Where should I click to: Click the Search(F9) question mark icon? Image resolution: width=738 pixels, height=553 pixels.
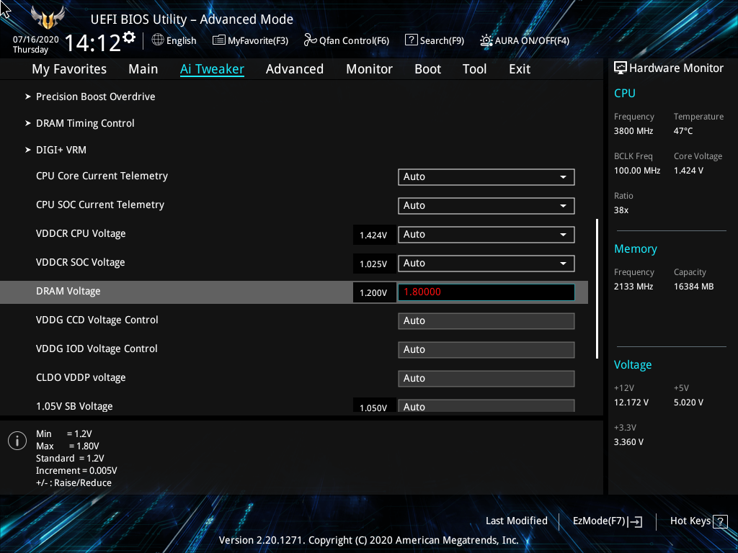pyautogui.click(x=411, y=40)
